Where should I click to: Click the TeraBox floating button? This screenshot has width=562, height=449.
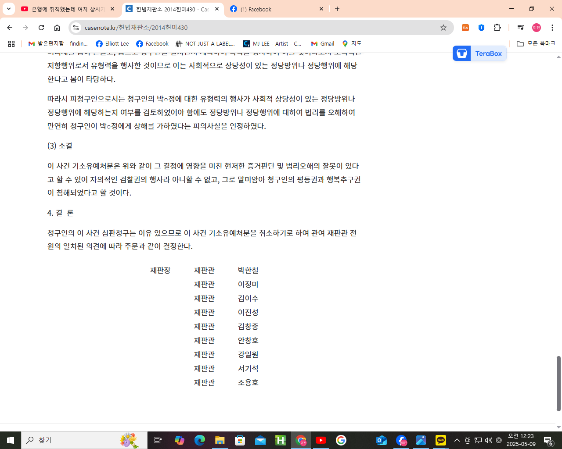479,53
